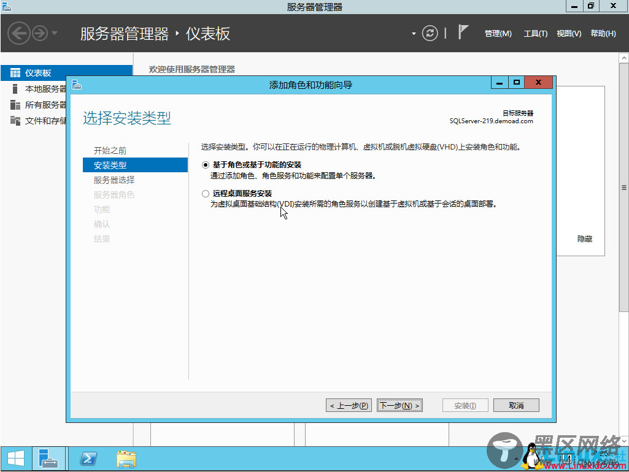Screen dimensions: 629x472
Task: Click the forward arrow in Server Manager header
Action: point(40,33)
